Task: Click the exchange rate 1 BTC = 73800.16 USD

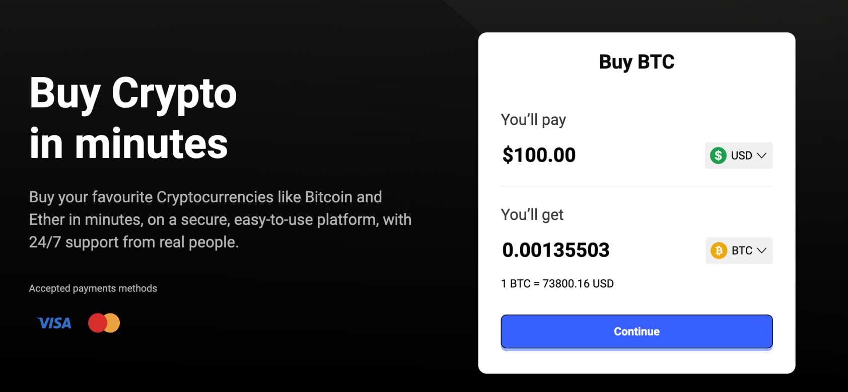Action: point(556,283)
